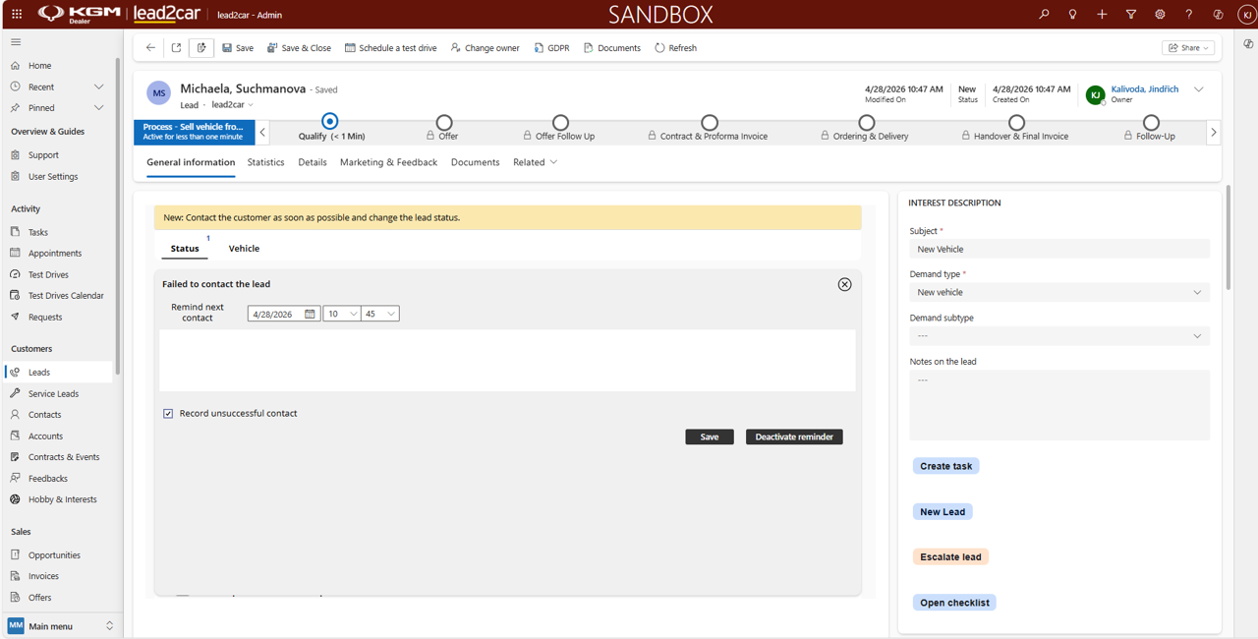
Task: Close the Failed to contact panel
Action: point(844,284)
